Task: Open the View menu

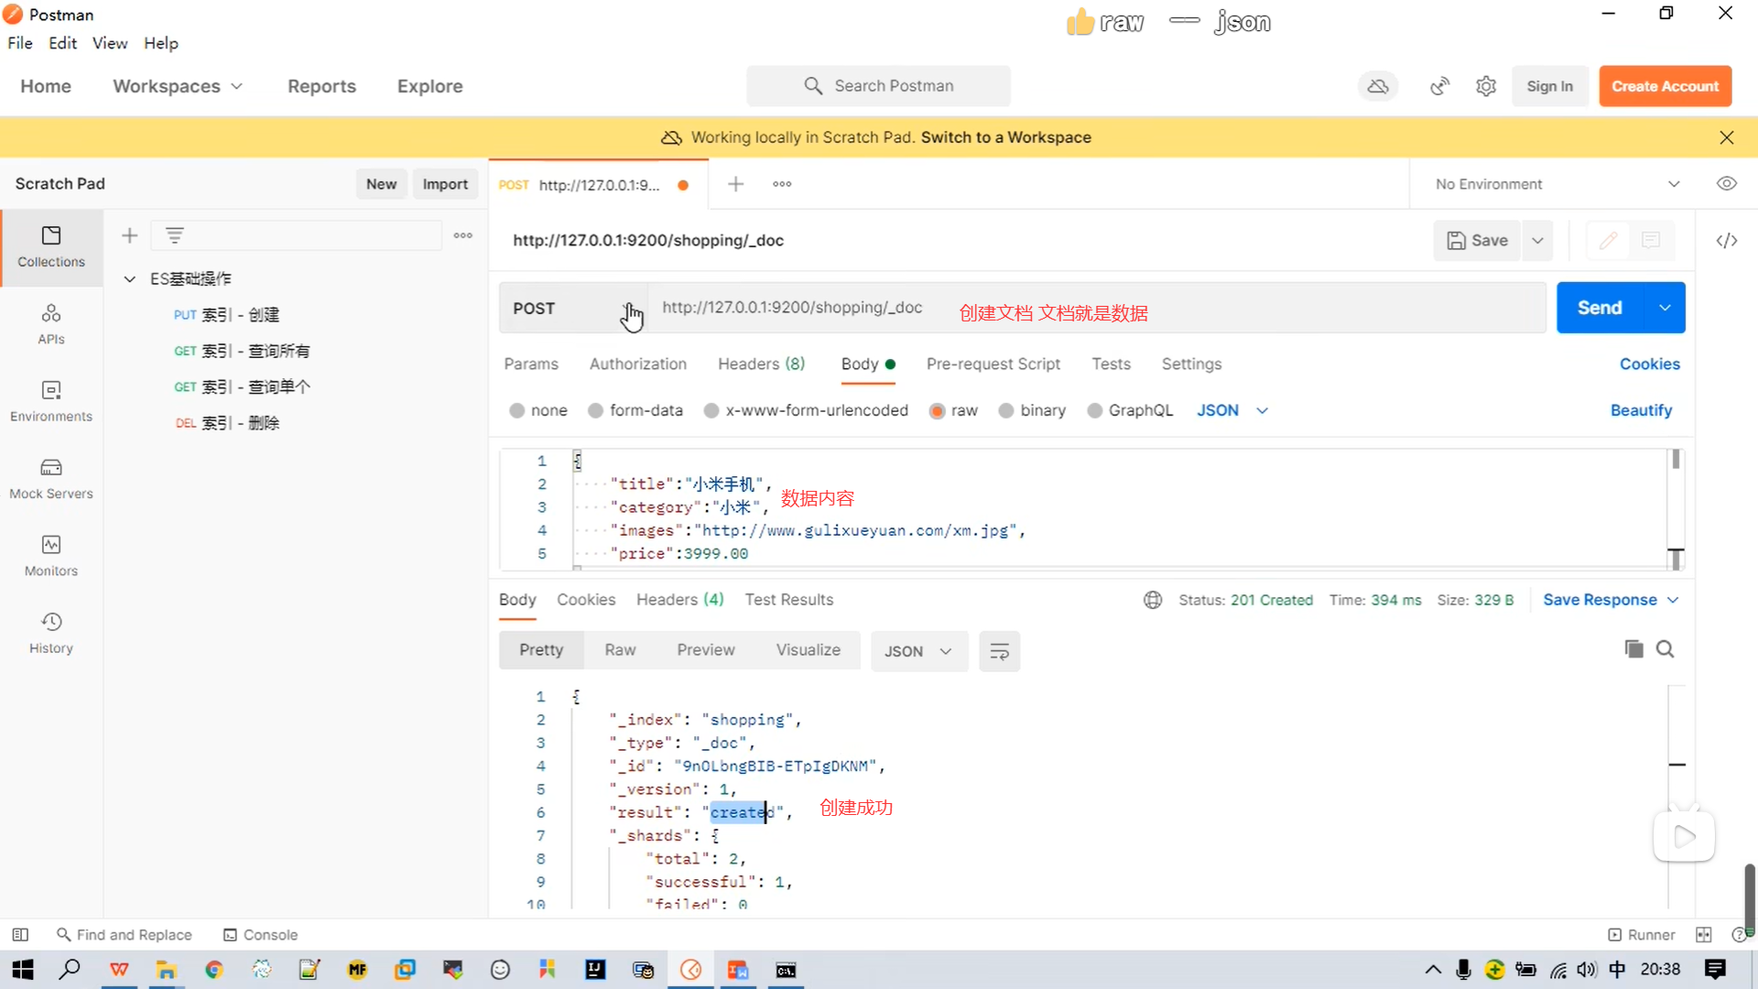Action: pyautogui.click(x=109, y=43)
